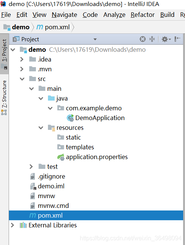Click the .gitignore file icon
The height and width of the screenshot is (245, 185).
click(x=33, y=176)
